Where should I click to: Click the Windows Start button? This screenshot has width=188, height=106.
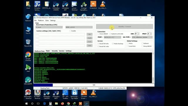click(x=26, y=103)
